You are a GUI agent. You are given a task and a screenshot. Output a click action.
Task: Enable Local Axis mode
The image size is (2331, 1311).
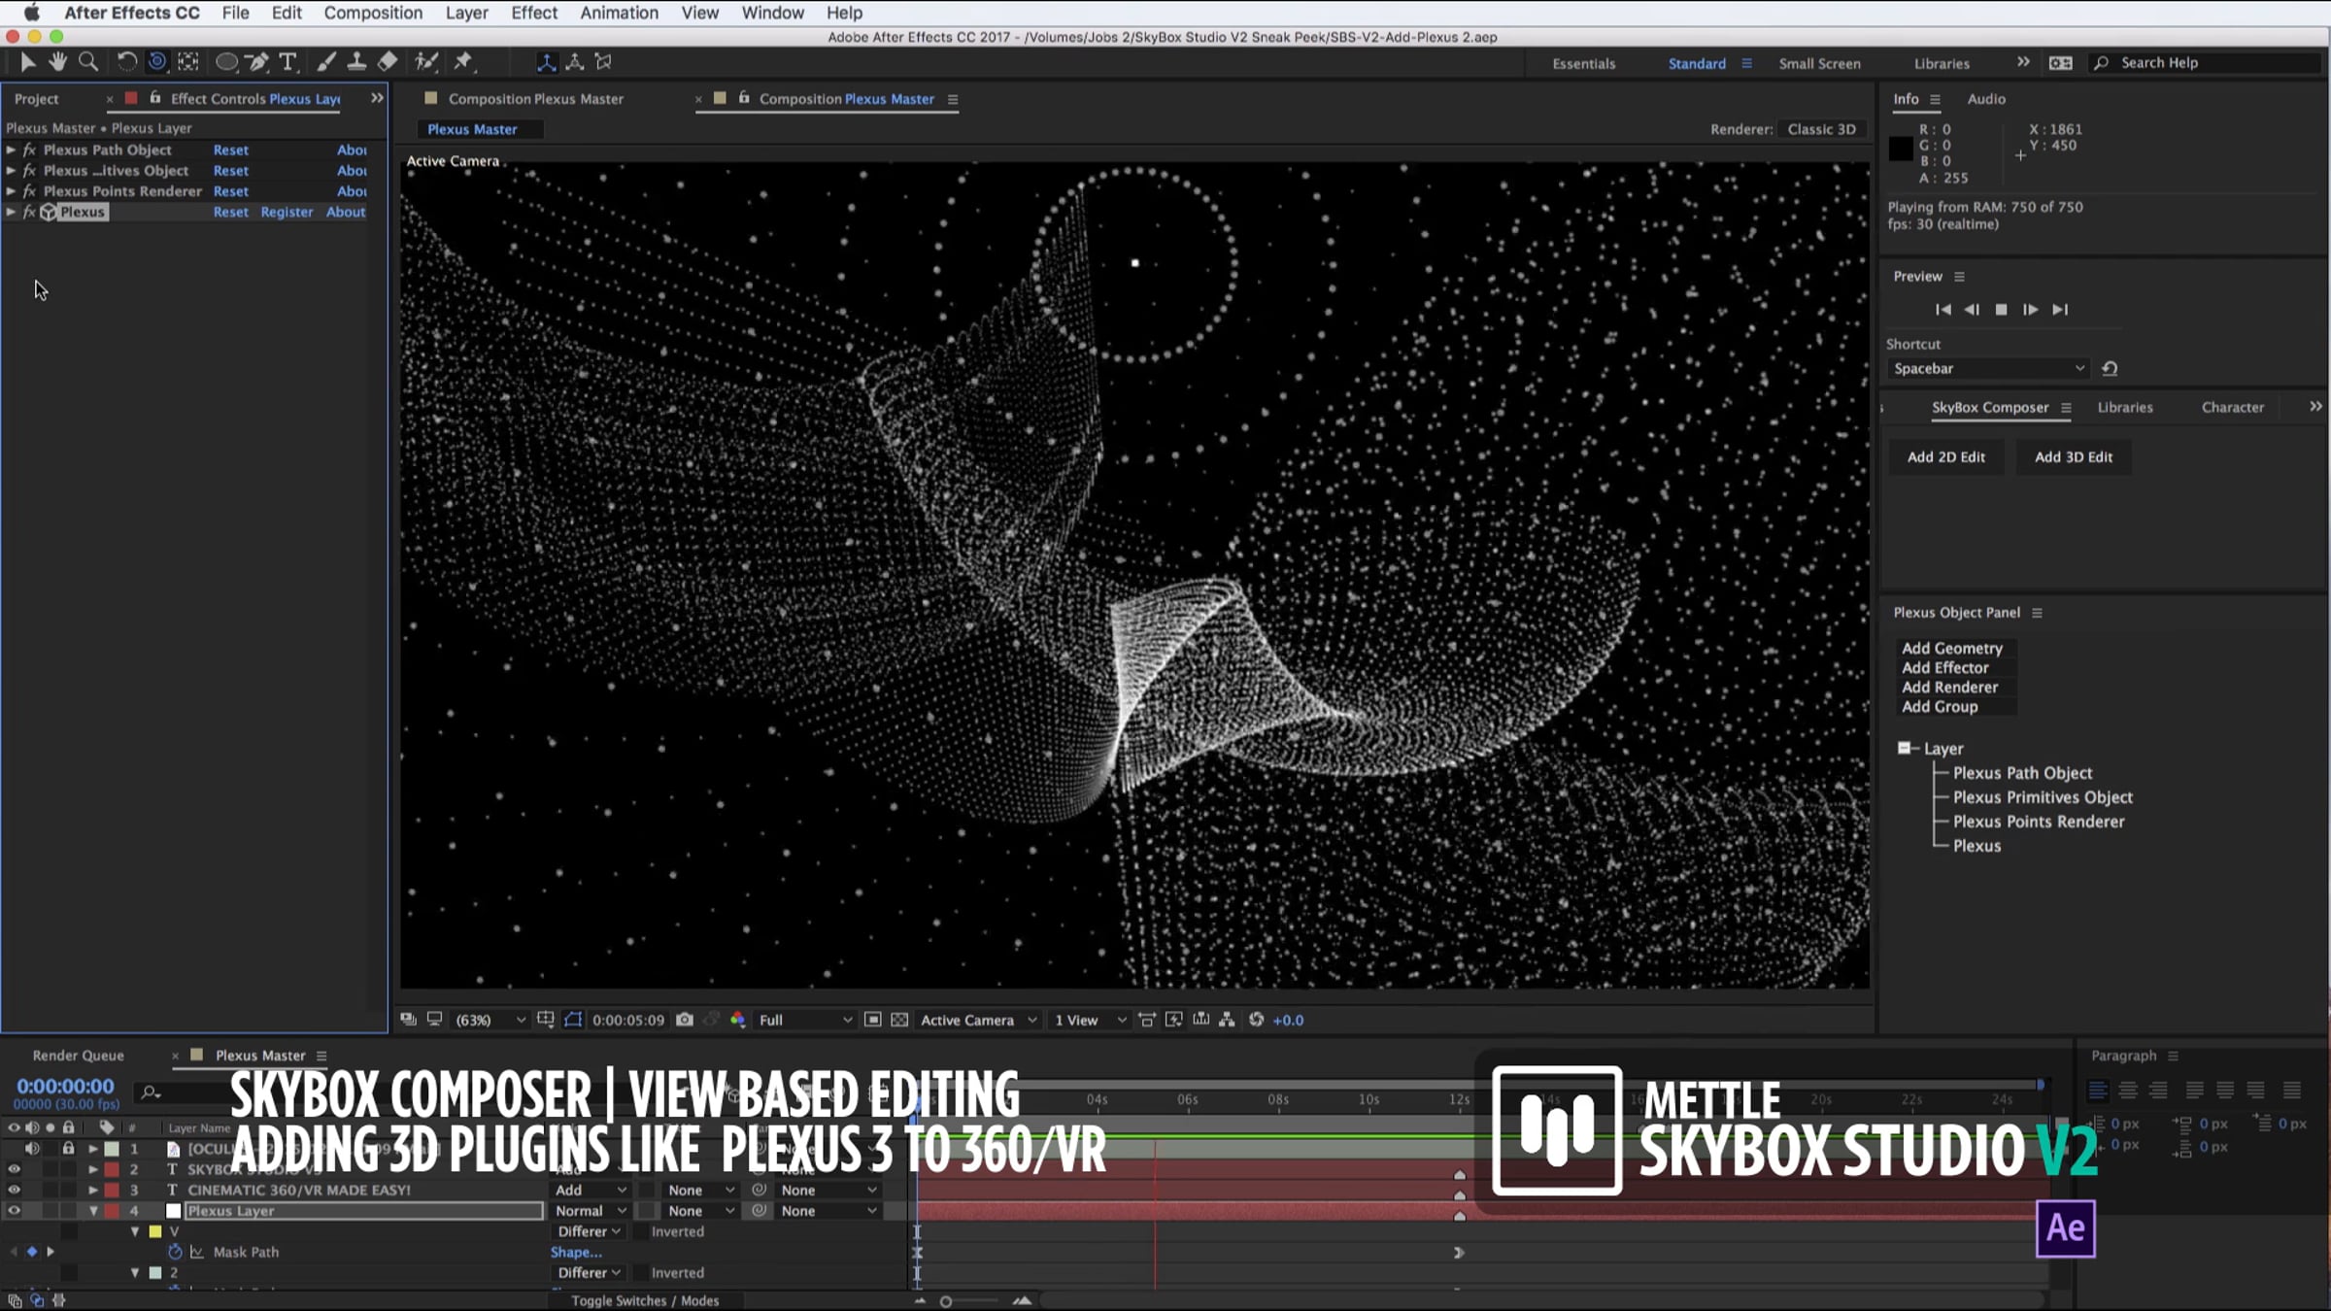pos(547,62)
